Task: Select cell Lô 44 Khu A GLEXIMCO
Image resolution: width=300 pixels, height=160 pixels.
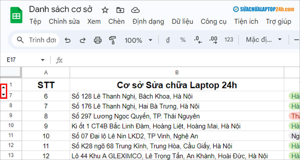Action: (x=177, y=156)
